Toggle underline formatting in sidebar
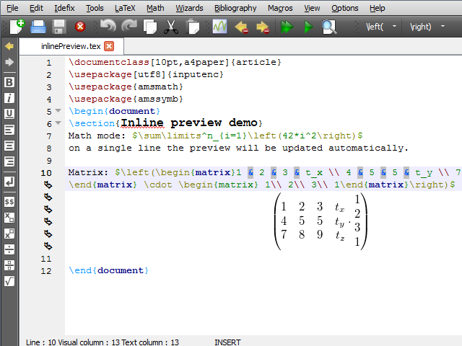Viewport: 462px width, 346px height. (9, 113)
